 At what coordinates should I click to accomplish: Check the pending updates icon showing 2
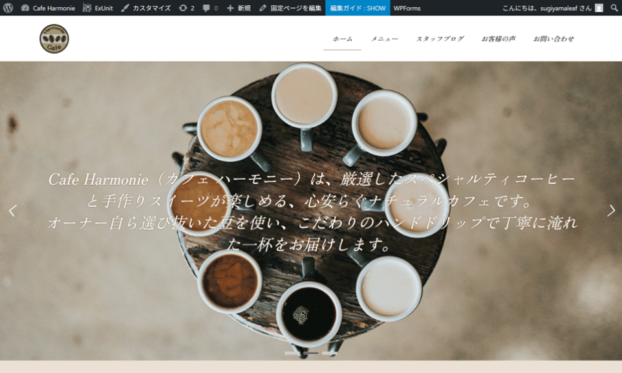pyautogui.click(x=186, y=8)
